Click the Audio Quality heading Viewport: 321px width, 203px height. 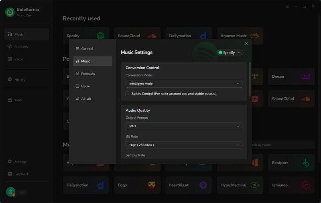click(x=138, y=110)
